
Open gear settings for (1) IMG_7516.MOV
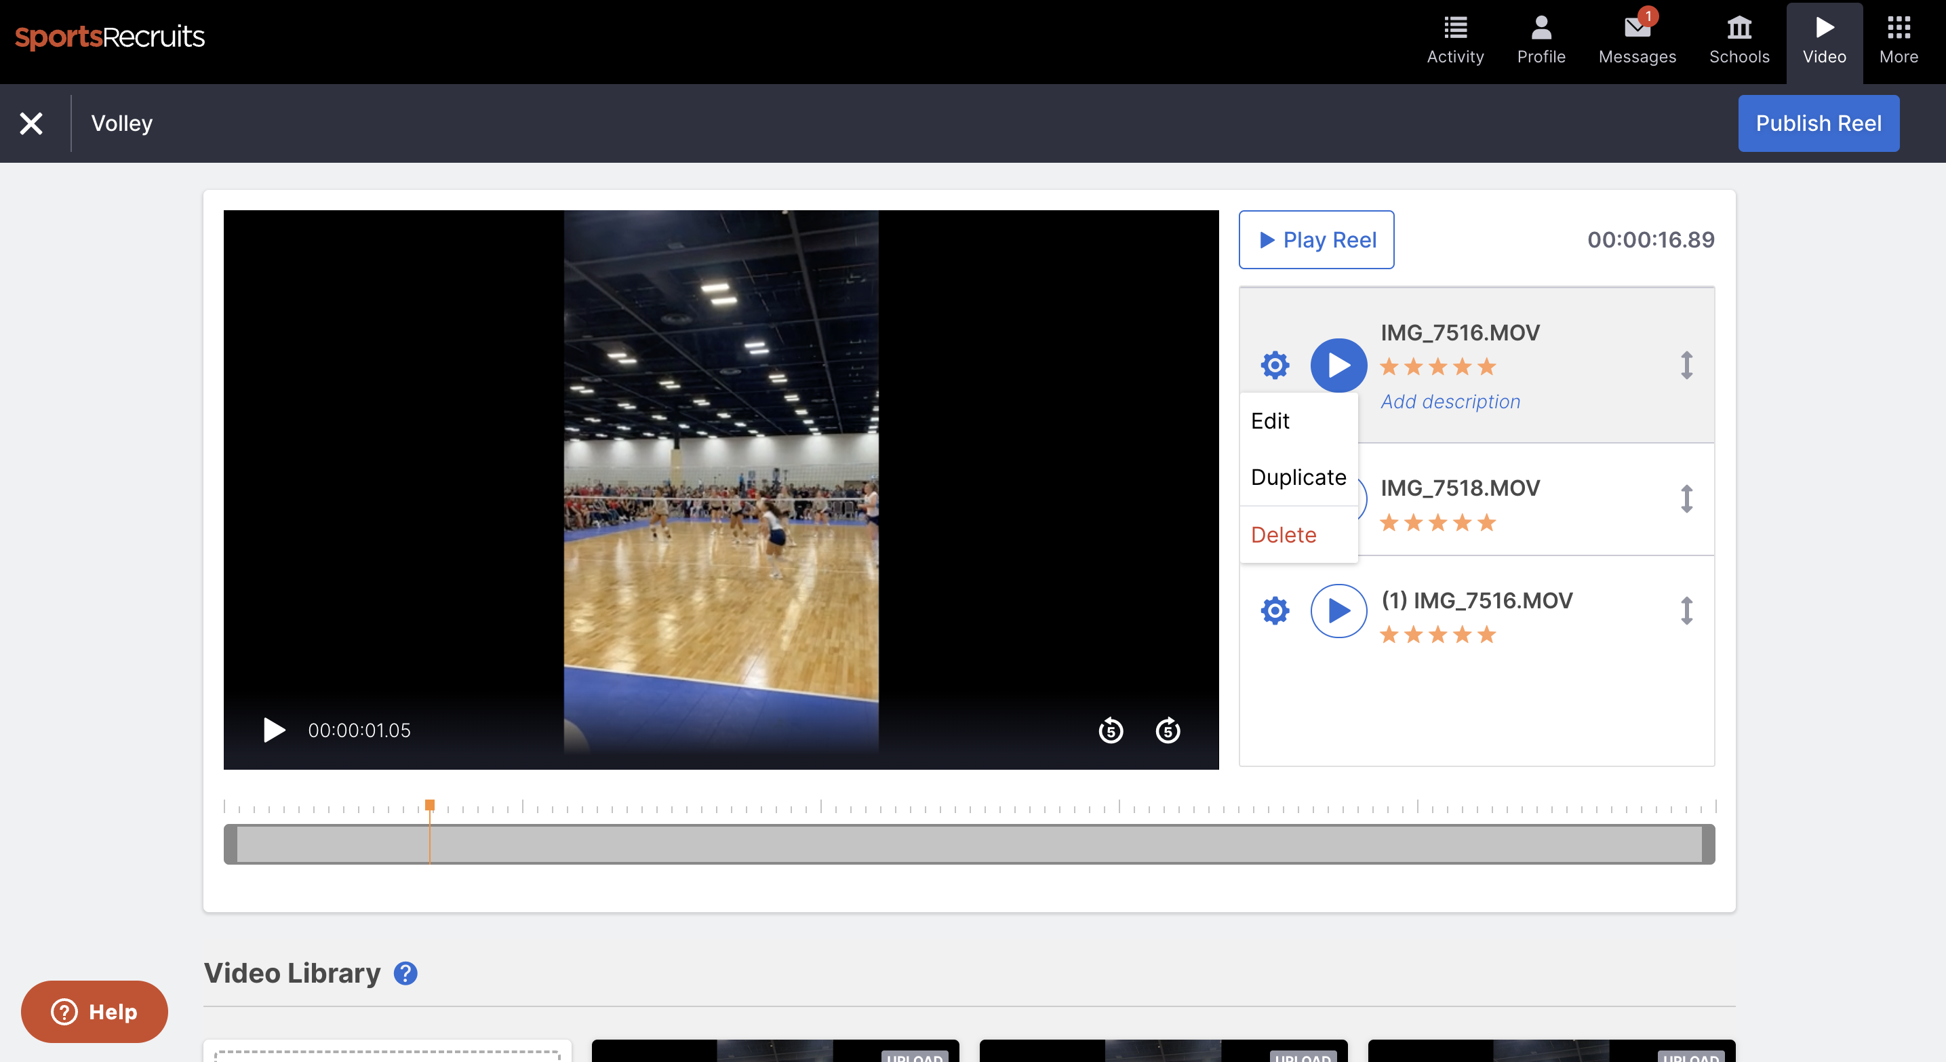(x=1275, y=610)
